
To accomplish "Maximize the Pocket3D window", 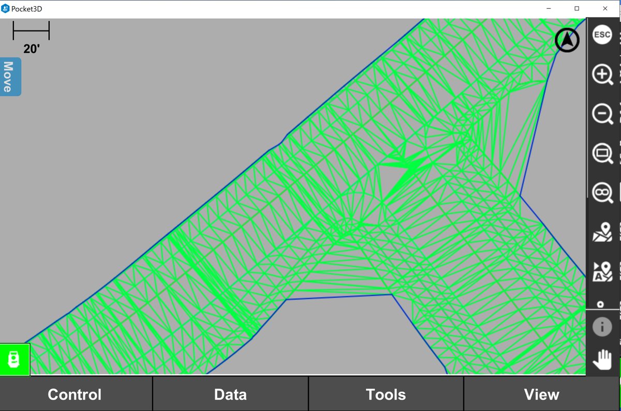I will tap(576, 9).
